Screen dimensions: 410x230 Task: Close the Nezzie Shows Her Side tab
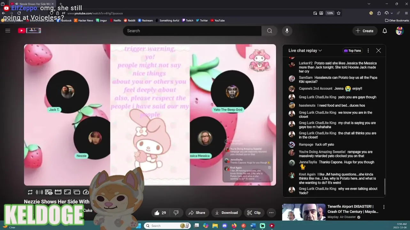coord(53,4)
